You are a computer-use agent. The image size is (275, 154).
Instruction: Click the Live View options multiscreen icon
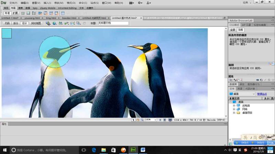point(48,23)
